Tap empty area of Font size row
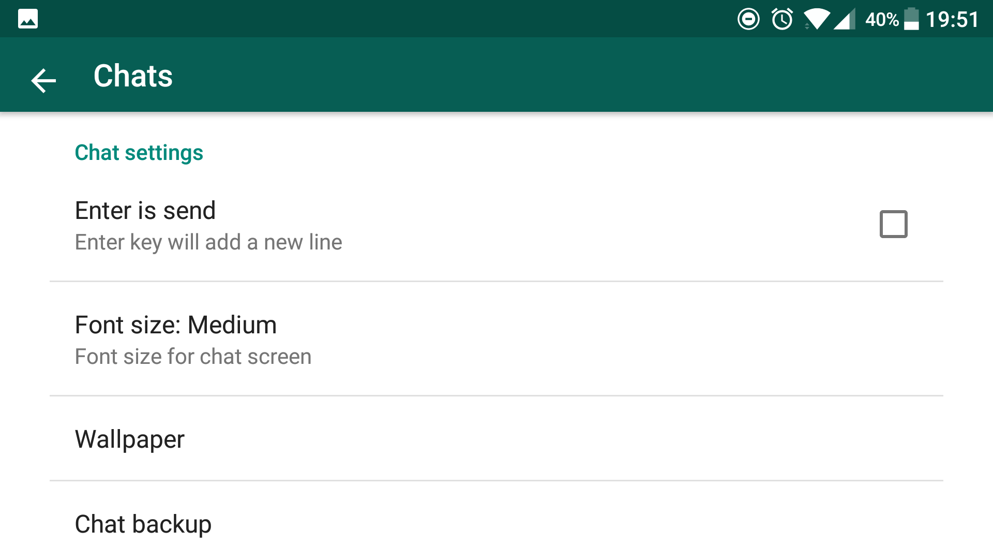 621,340
